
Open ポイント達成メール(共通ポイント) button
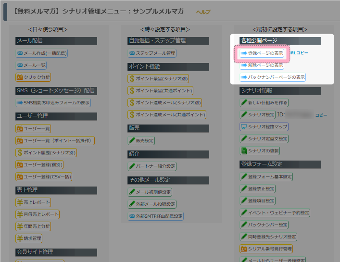[x=167, y=114]
